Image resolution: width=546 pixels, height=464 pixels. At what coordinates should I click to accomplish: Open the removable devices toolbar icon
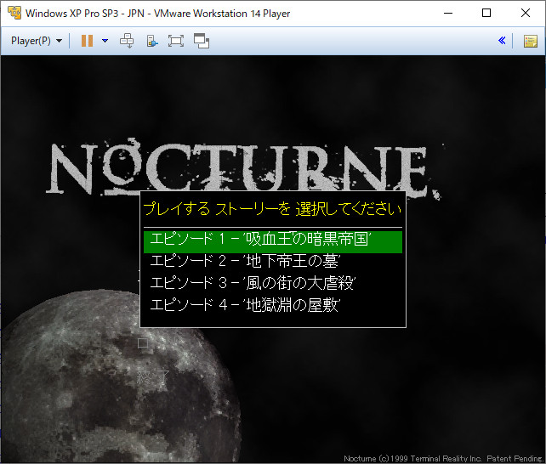(152, 41)
